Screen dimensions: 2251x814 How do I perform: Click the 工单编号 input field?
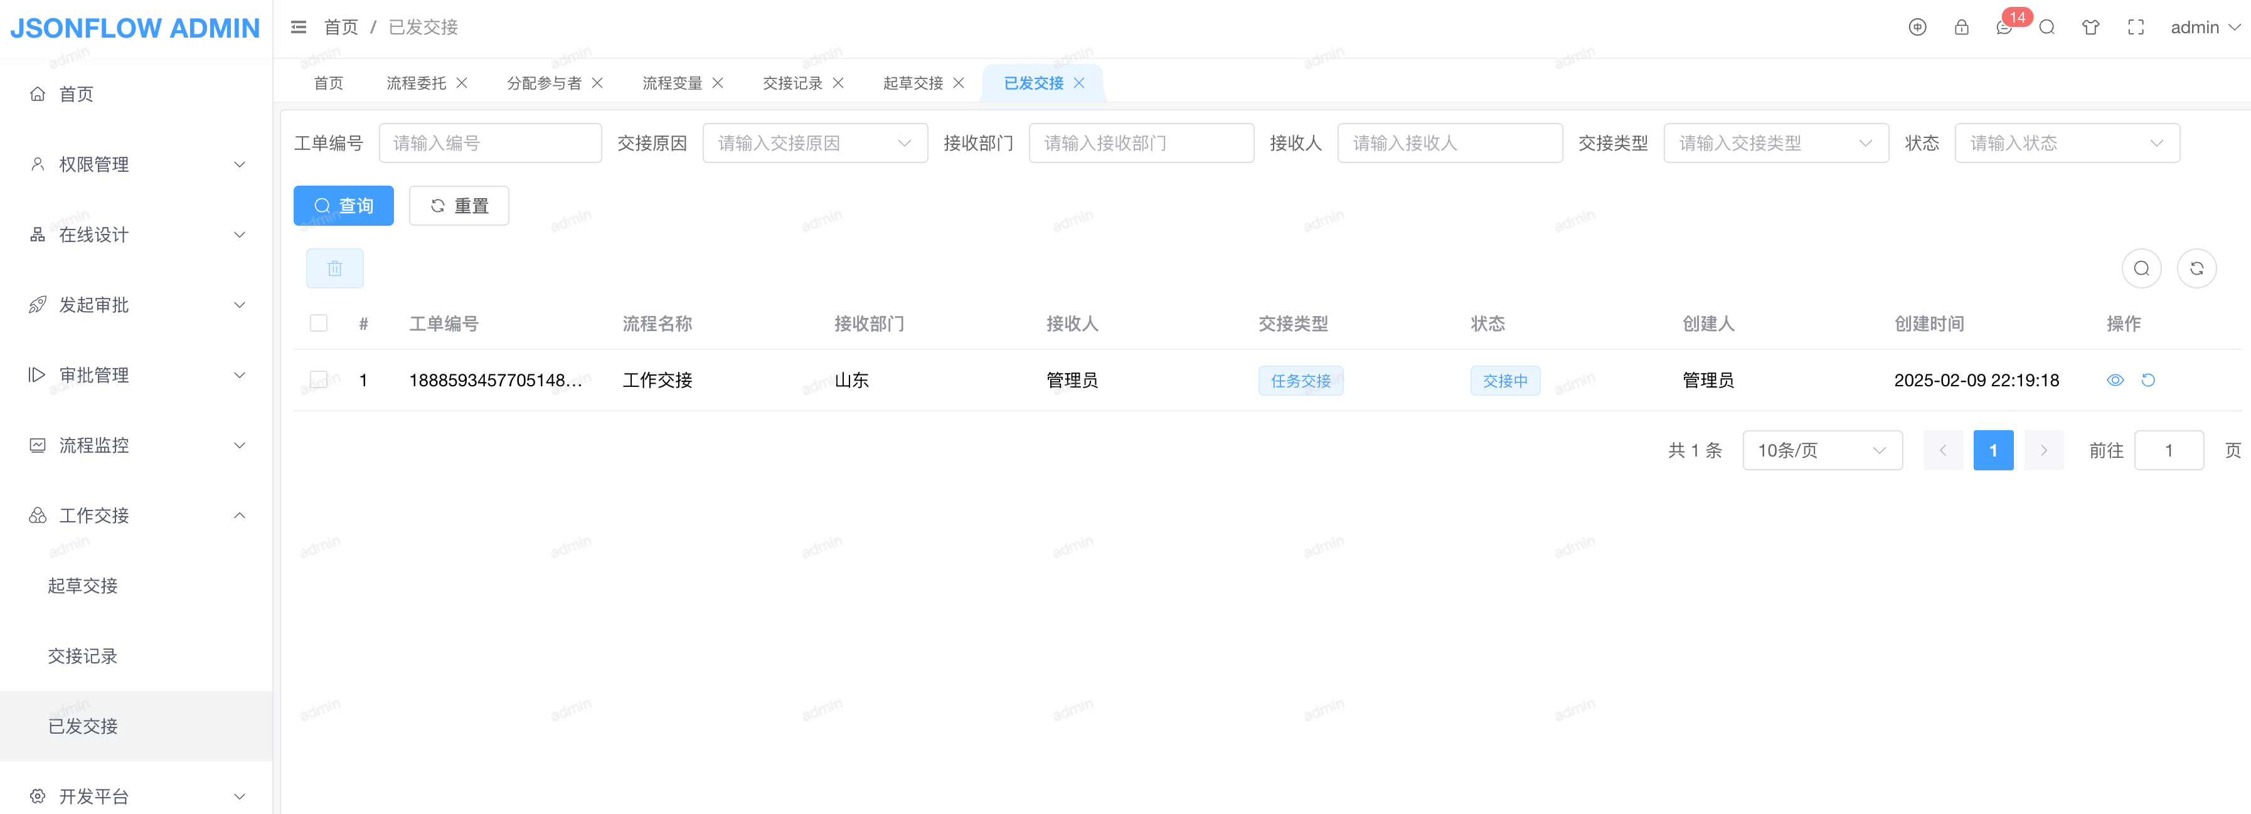point(489,143)
